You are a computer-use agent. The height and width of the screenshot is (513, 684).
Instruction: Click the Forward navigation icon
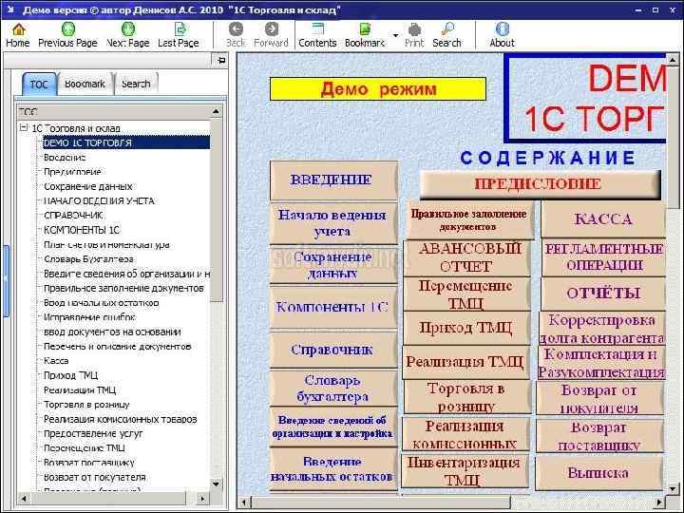coord(271,35)
